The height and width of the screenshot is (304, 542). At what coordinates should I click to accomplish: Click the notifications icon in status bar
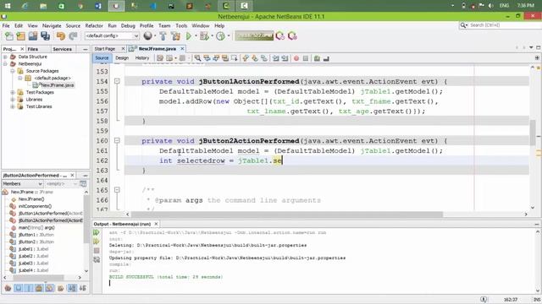point(484,299)
